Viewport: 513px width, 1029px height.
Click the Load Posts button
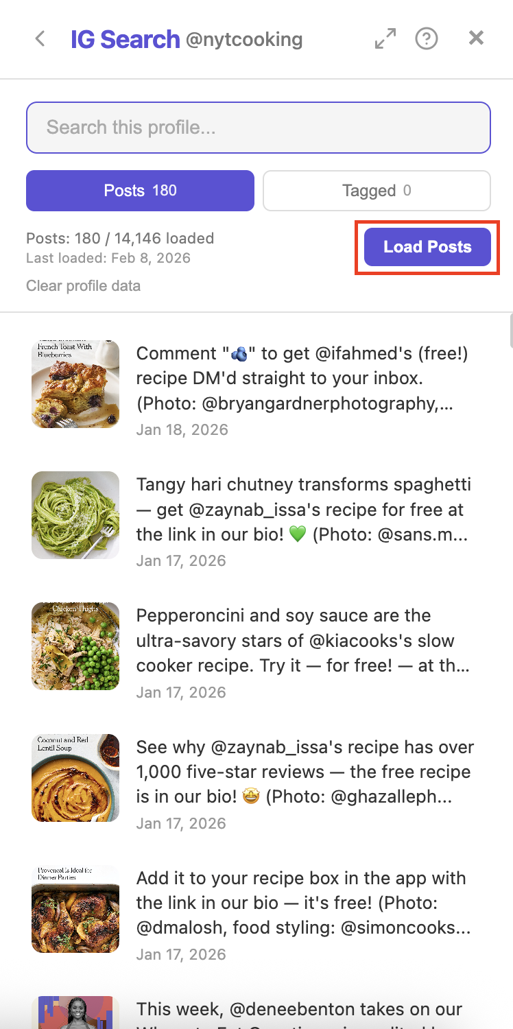(x=427, y=246)
